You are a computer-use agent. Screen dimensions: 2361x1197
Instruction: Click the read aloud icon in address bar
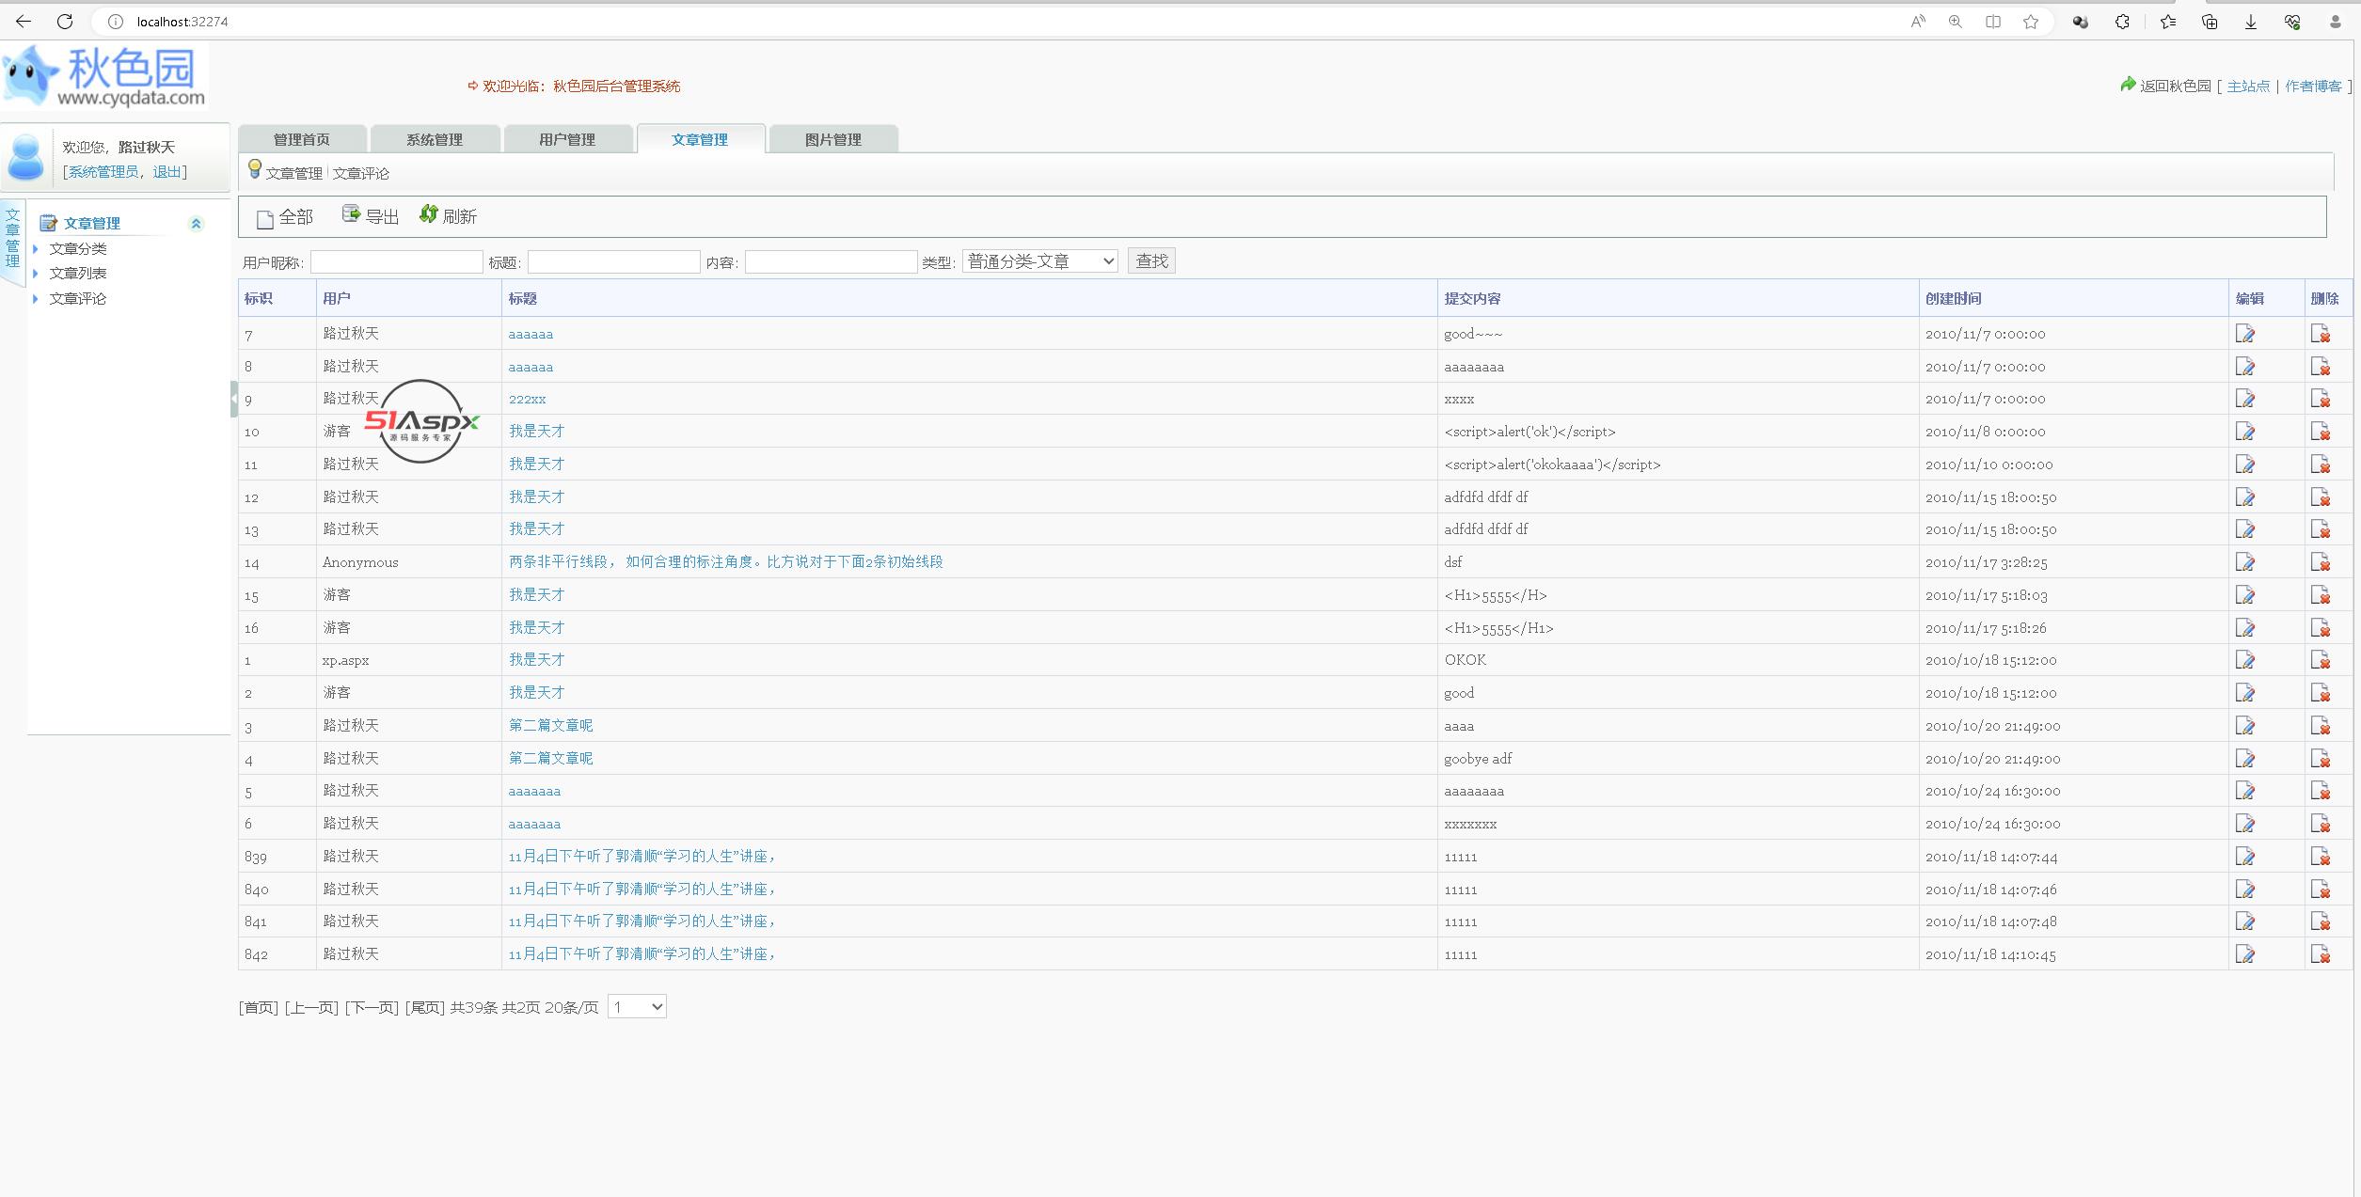(x=1918, y=22)
